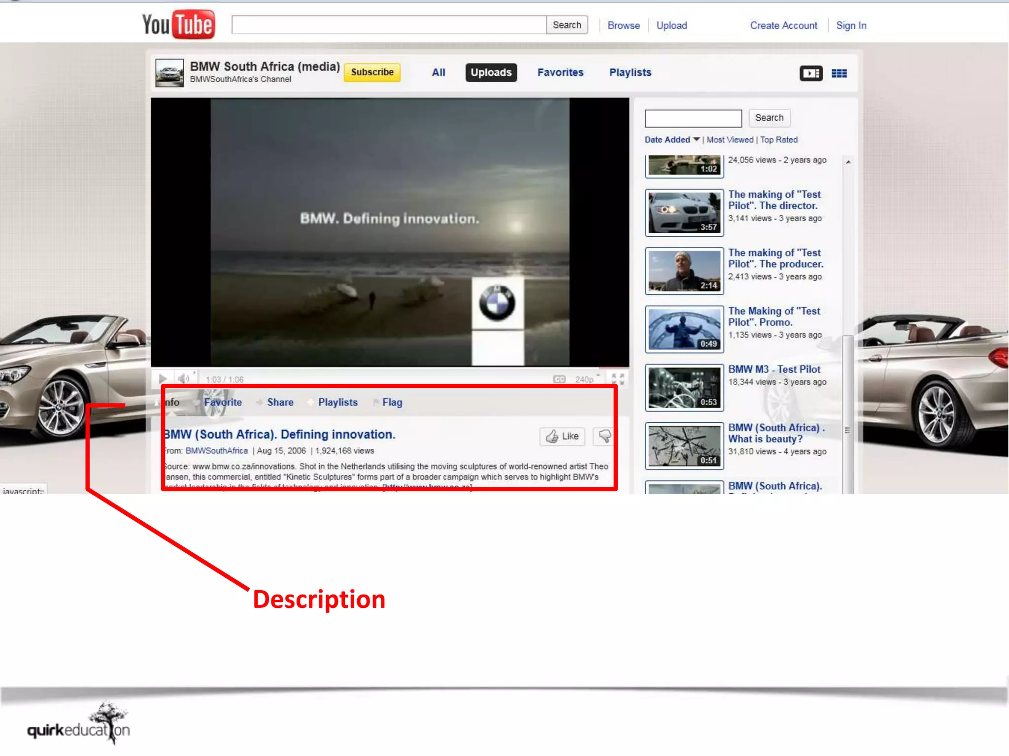Click '1,924,168 views' text
Screen dimensions: 1009x756
tap(344, 451)
